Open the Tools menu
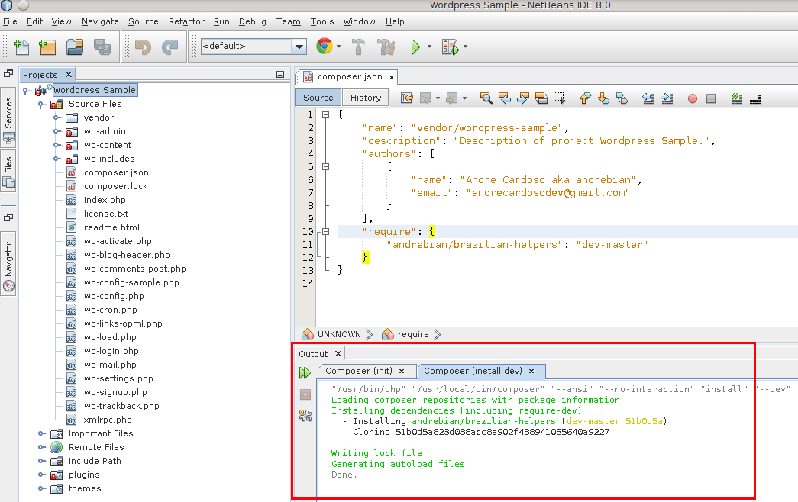Viewport: 798px width, 502px height. (x=322, y=21)
